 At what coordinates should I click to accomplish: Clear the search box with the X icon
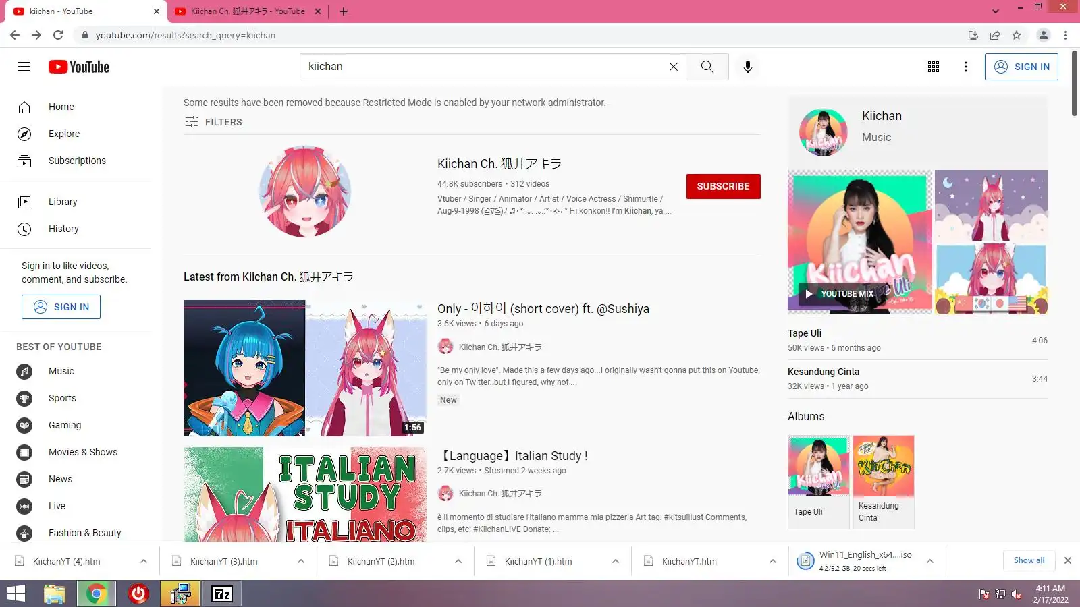pyautogui.click(x=673, y=67)
